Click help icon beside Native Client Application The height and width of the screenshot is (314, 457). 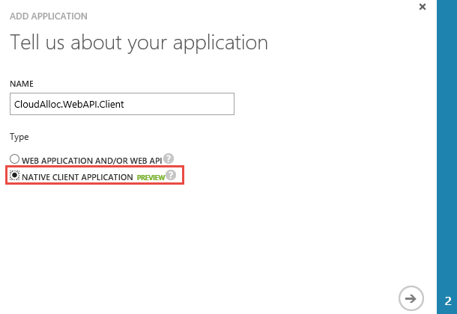pyautogui.click(x=172, y=176)
